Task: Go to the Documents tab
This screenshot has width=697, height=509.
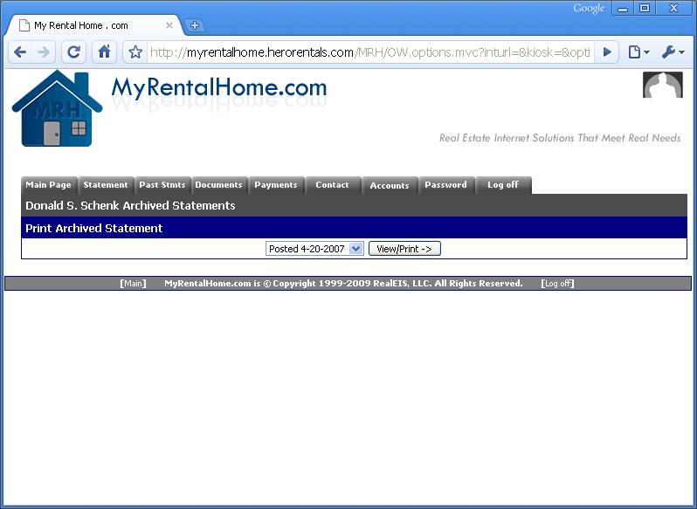Action: coord(218,185)
